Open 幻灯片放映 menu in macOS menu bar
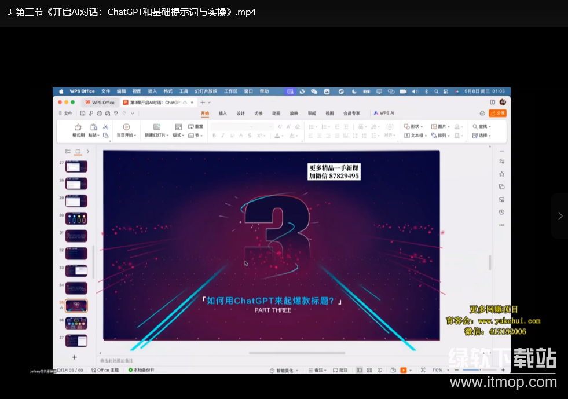This screenshot has width=568, height=399. (206, 91)
